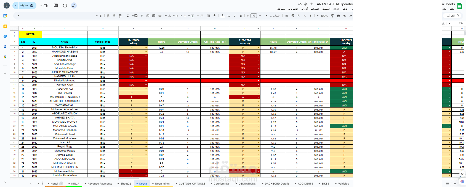Open Contacts side panel icon
Viewport: 466px width, 187px height.
pos(5,47)
